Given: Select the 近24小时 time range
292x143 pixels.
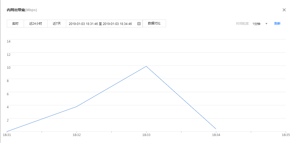Looking at the screenshot, I should coord(35,24).
